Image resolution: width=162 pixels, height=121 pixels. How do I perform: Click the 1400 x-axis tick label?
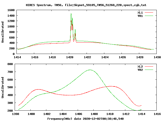pos(31,114)
